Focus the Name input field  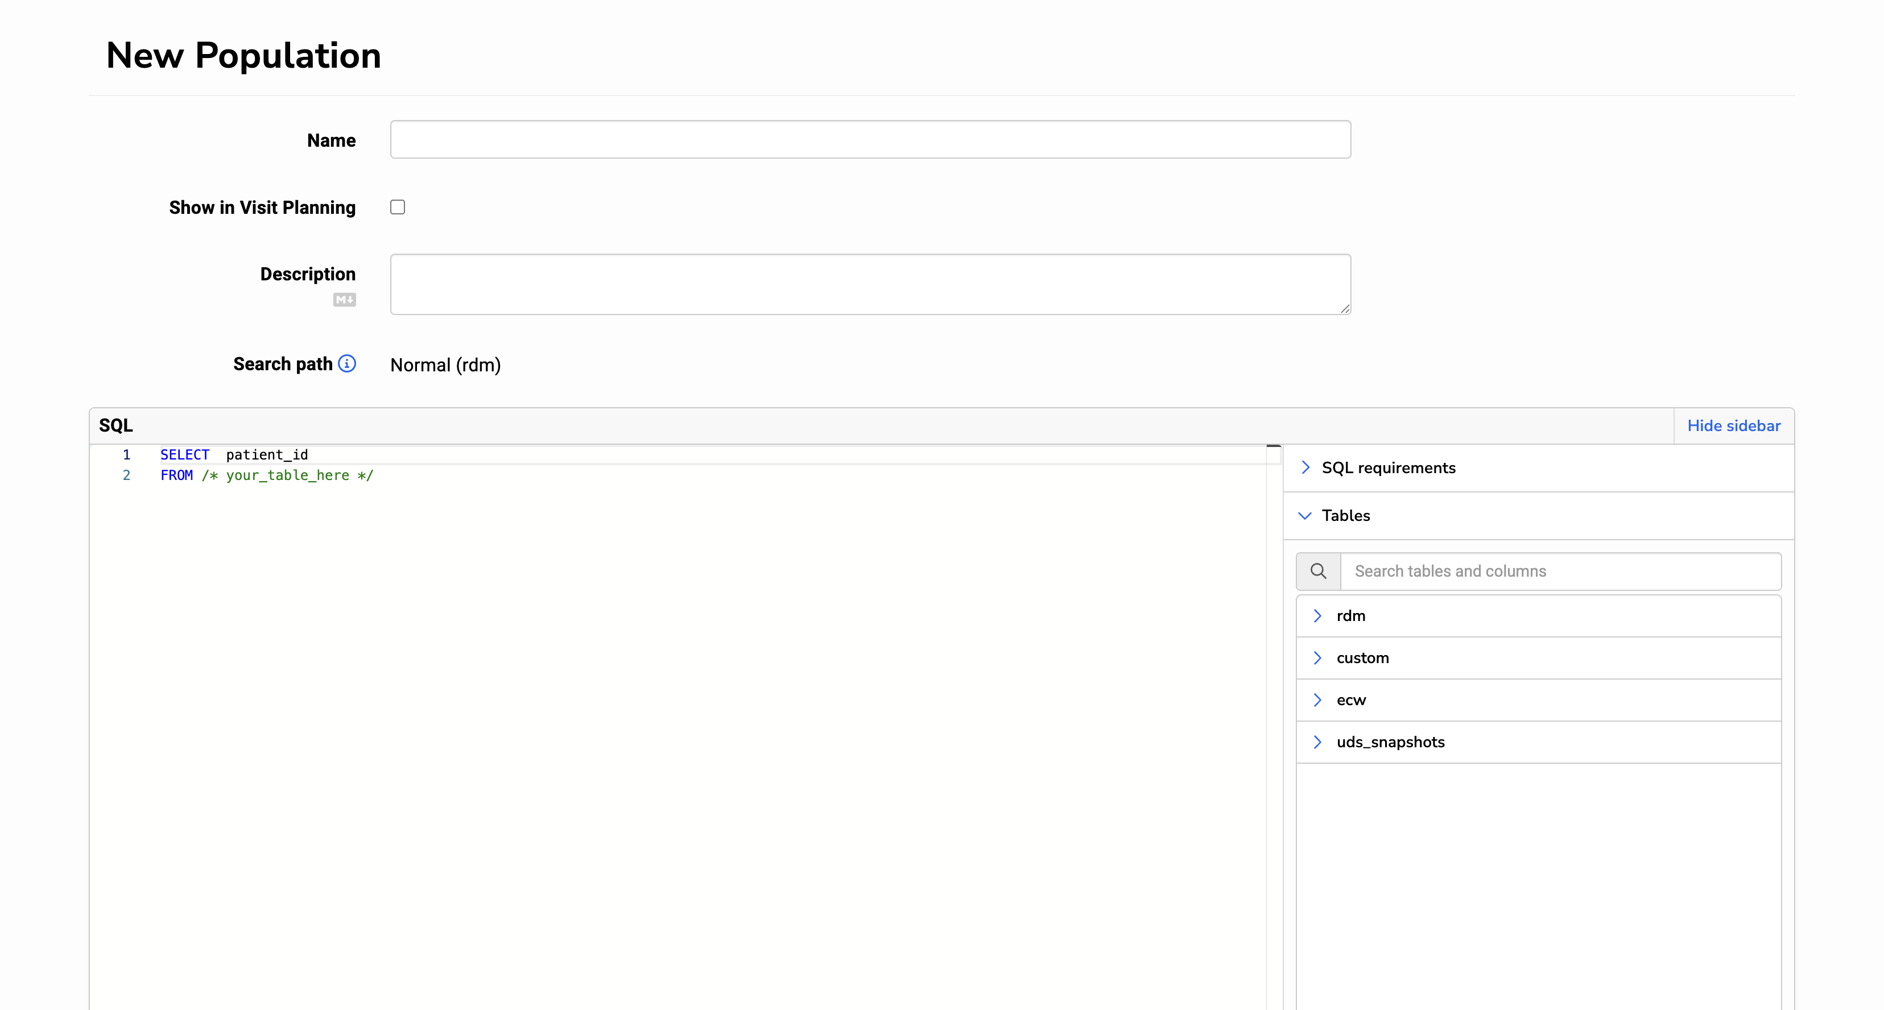point(870,140)
